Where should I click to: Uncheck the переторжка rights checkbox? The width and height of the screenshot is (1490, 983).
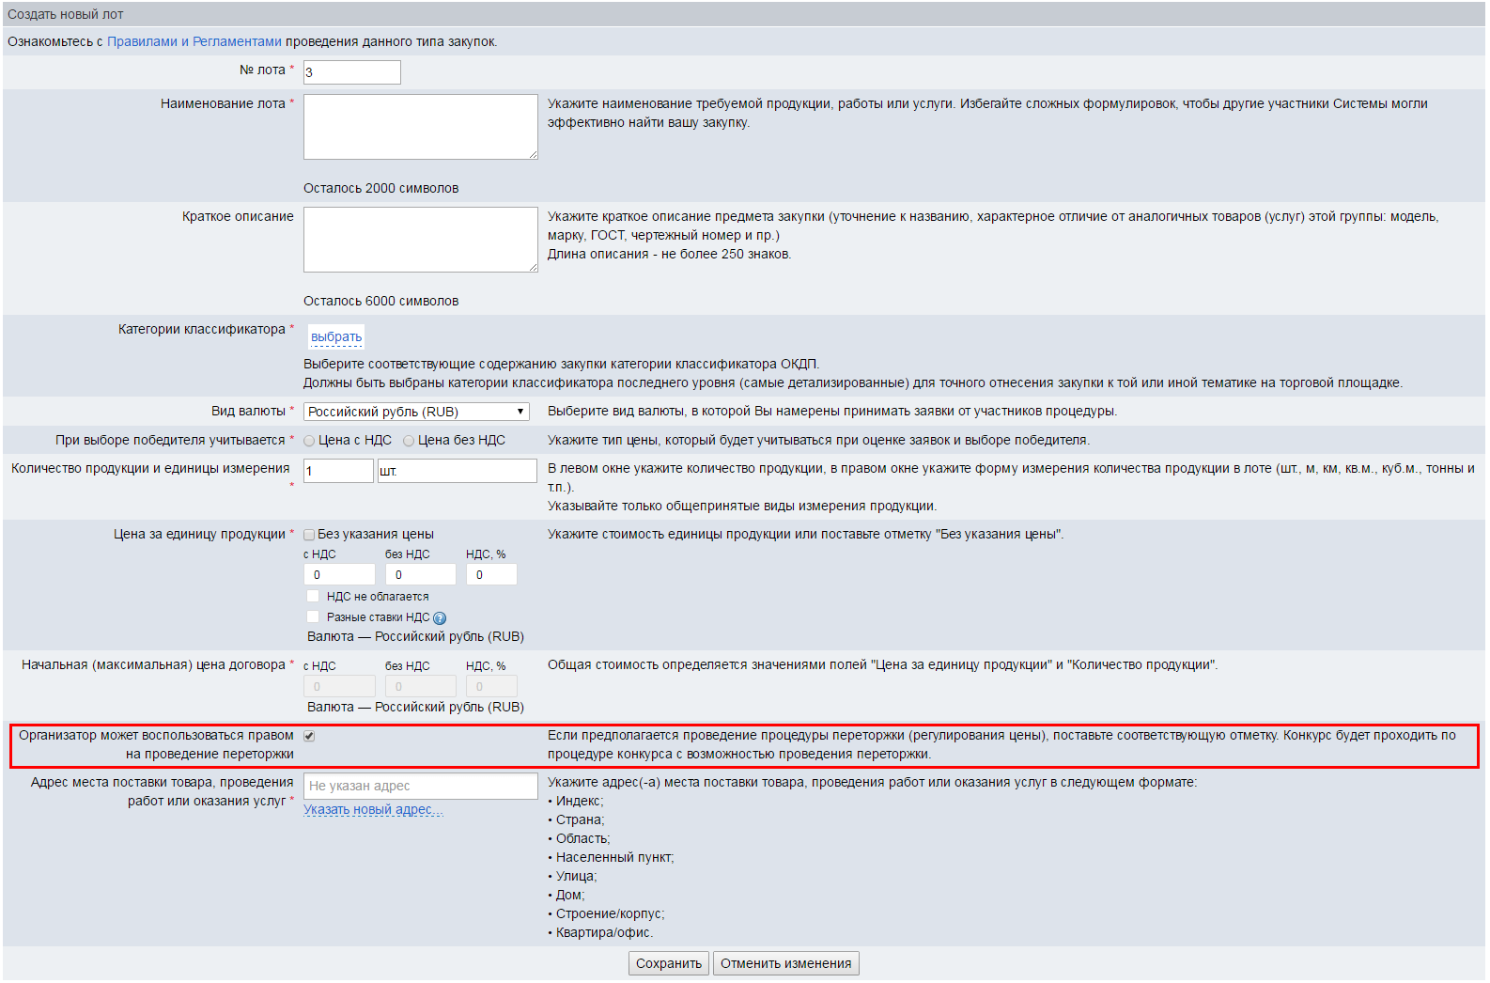[x=309, y=736]
